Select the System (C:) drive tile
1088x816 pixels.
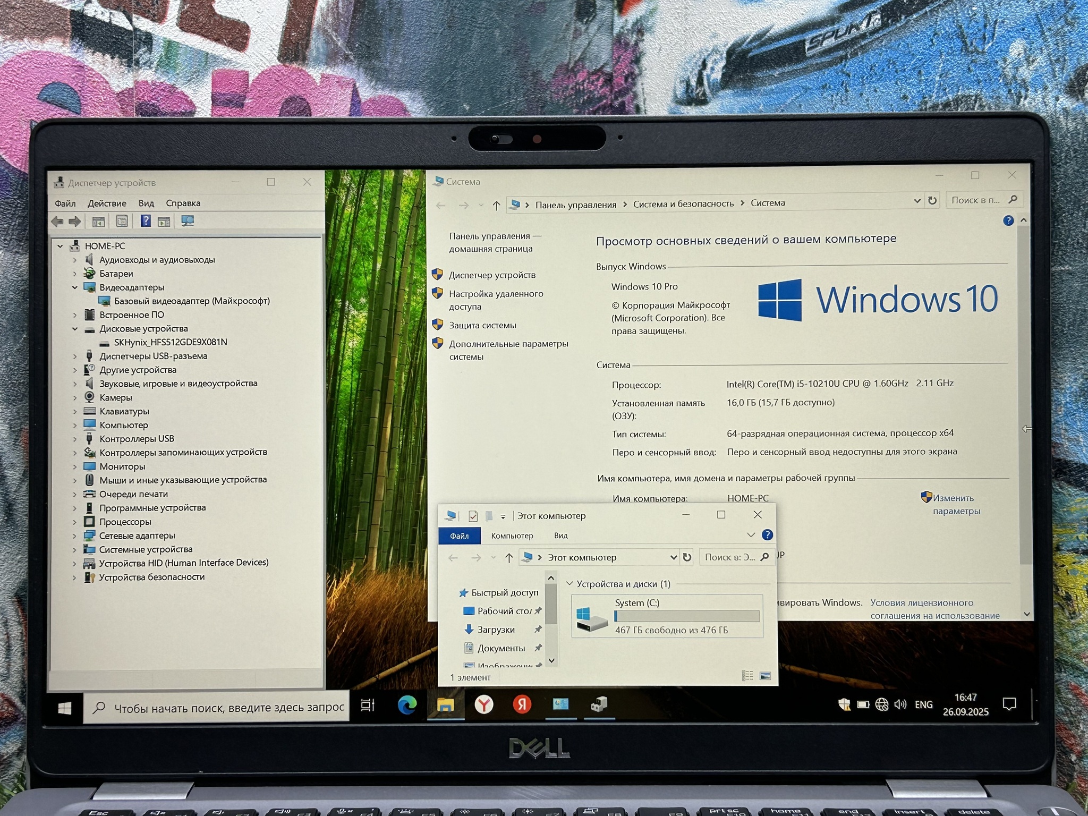667,616
